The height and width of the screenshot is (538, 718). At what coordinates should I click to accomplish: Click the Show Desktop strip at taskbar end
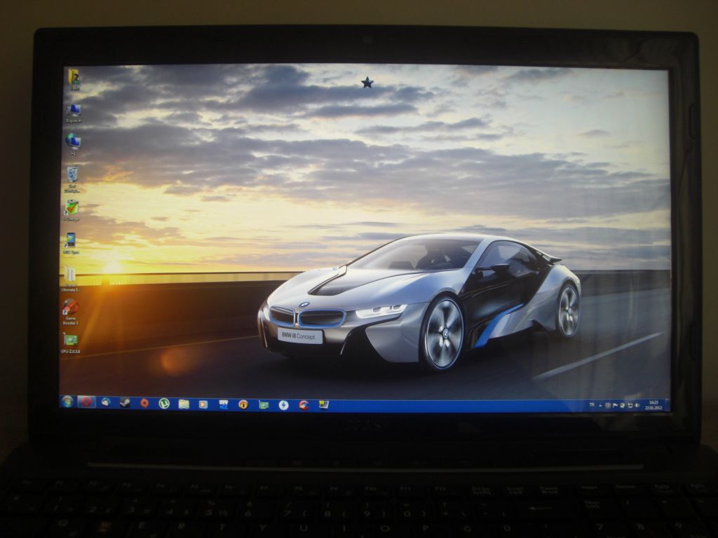point(668,405)
